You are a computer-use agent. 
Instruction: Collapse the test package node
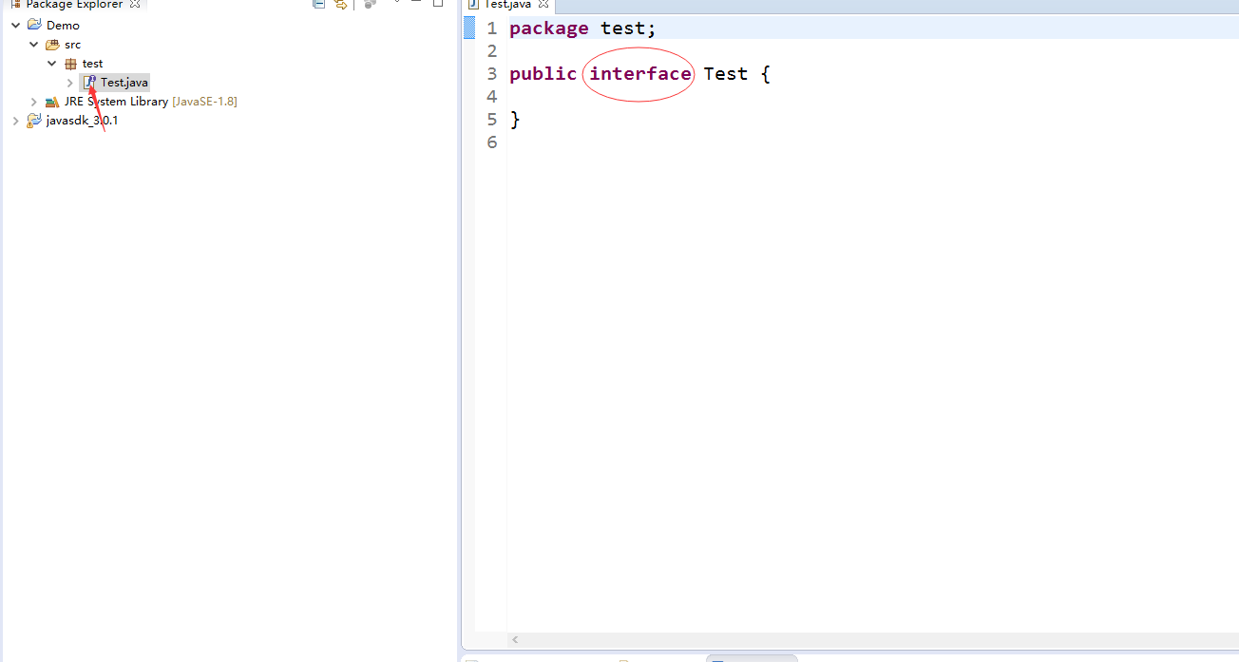tap(52, 63)
